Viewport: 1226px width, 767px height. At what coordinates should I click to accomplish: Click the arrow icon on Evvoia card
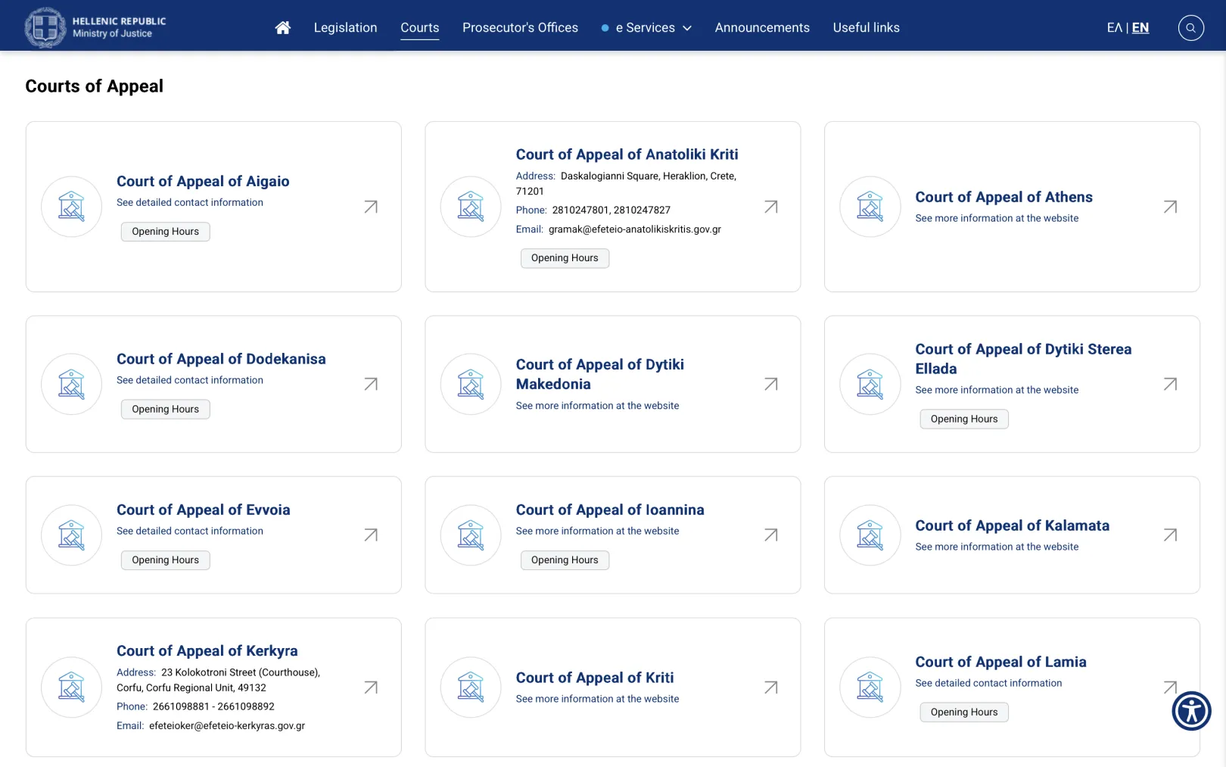(371, 535)
